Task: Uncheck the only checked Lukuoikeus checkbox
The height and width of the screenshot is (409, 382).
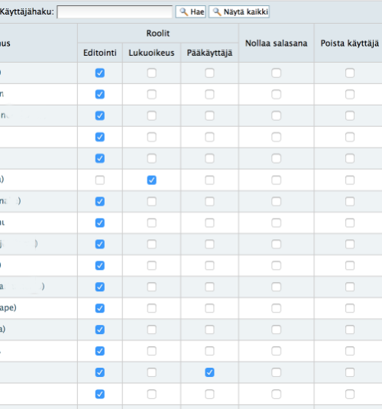Action: (x=152, y=180)
